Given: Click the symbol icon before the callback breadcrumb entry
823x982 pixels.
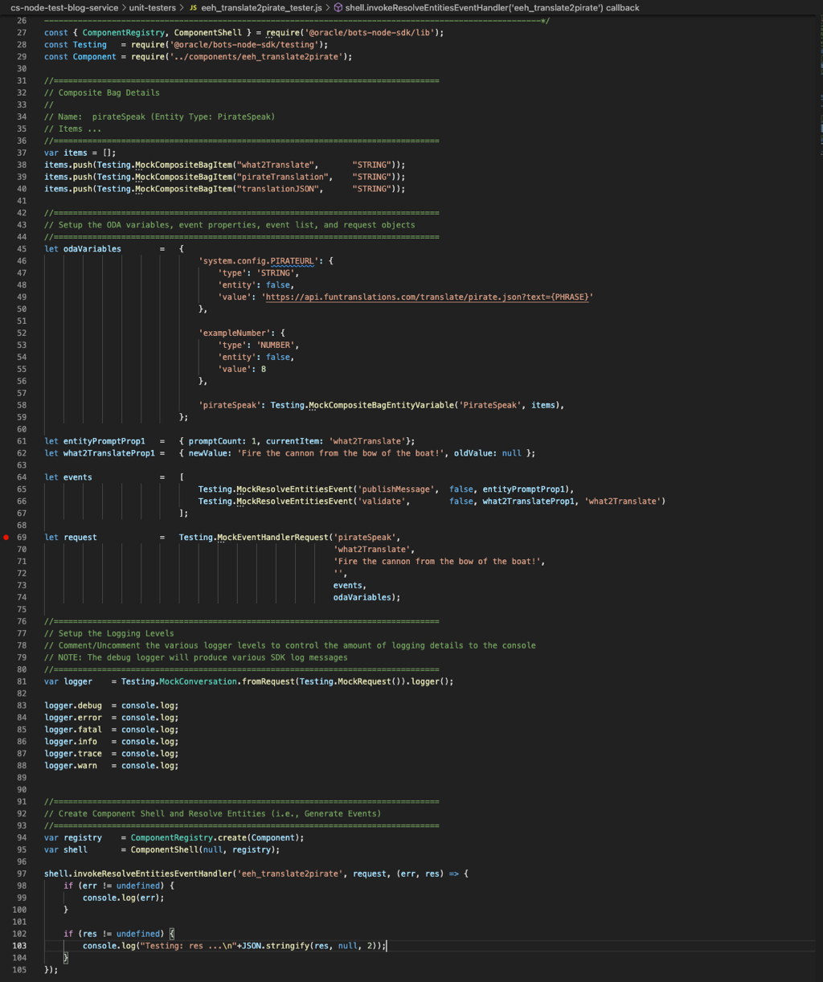Looking at the screenshot, I should click(339, 8).
